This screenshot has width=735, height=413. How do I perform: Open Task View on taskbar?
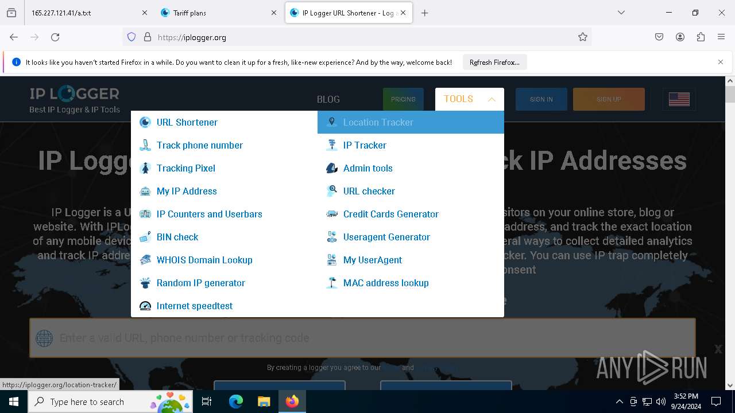tap(207, 402)
